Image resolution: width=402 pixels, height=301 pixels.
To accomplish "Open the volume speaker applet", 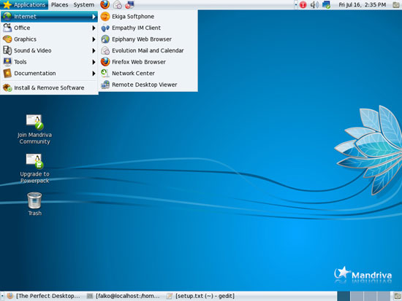I will click(314, 4).
